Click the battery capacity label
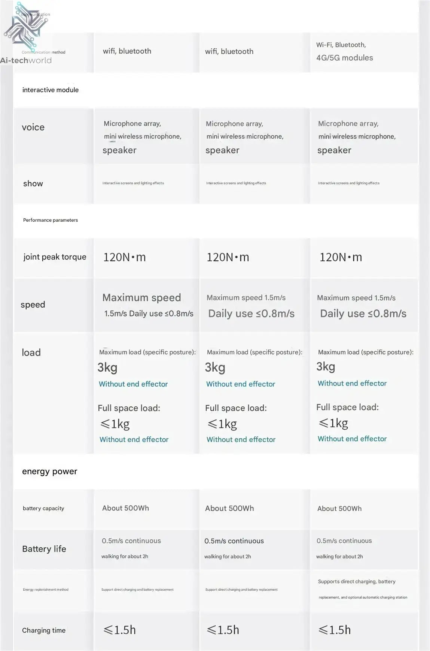This screenshot has height=651, width=430. point(43,508)
